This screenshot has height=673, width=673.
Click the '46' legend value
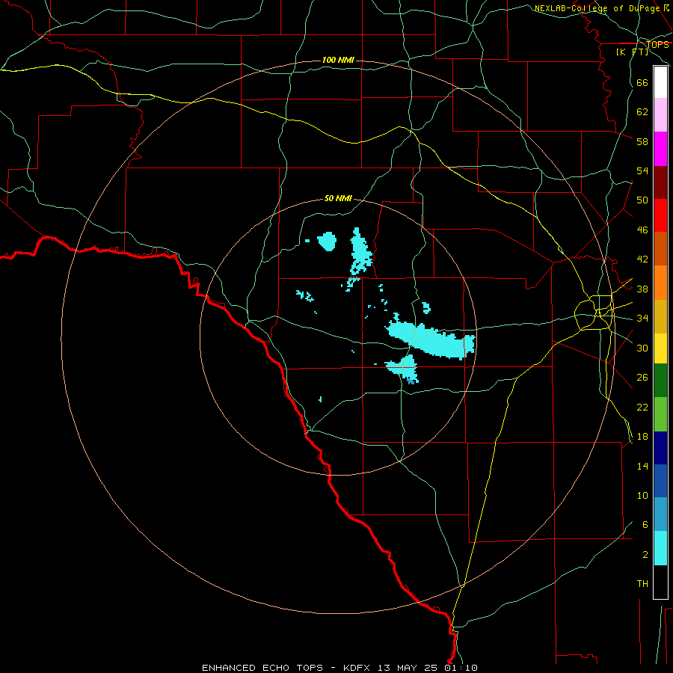pyautogui.click(x=642, y=230)
